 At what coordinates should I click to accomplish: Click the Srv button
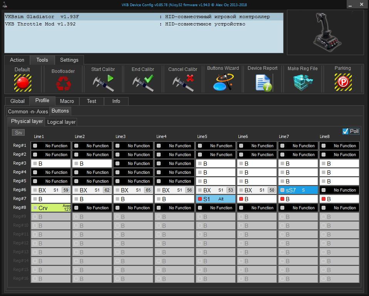click(18, 133)
